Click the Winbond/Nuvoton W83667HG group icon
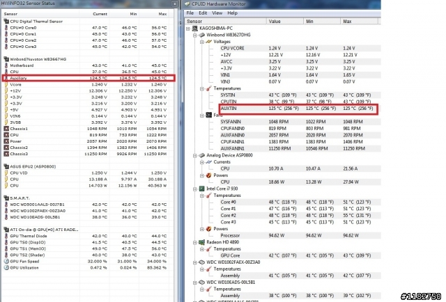This screenshot has width=446, height=302. (x=6, y=59)
